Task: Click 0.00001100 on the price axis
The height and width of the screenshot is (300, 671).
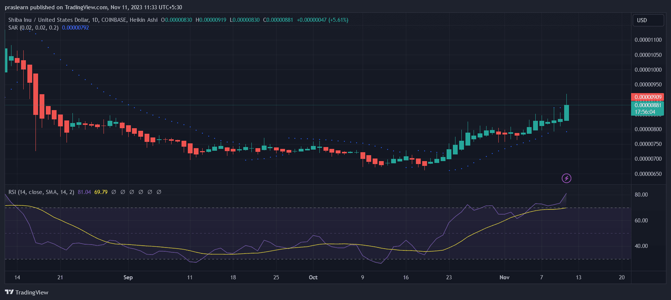Action: (x=648, y=40)
